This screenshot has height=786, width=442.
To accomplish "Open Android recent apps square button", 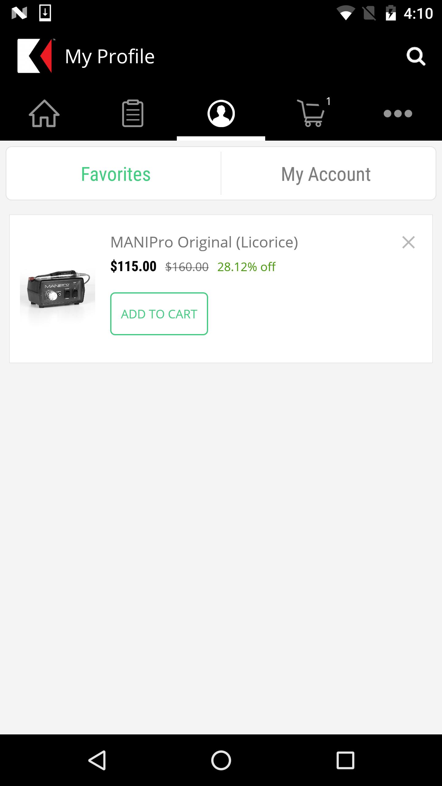I will (345, 760).
